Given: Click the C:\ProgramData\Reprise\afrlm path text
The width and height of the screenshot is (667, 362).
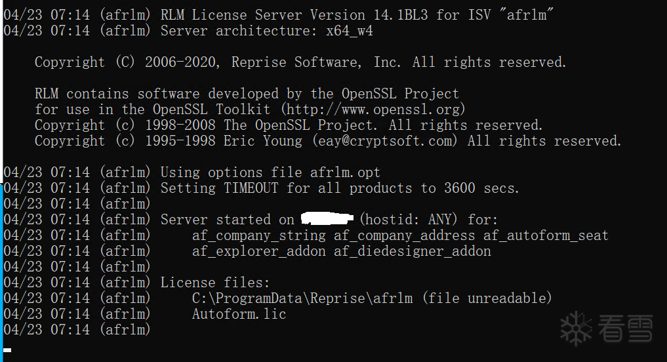Looking at the screenshot, I should [302, 298].
